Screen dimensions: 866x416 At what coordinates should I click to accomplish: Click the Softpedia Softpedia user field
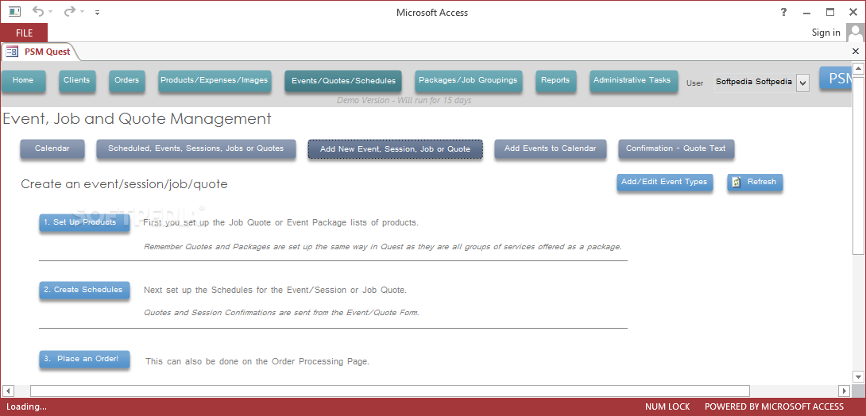click(755, 83)
